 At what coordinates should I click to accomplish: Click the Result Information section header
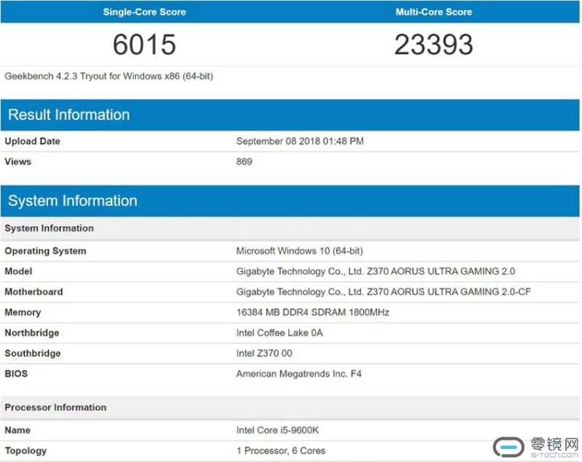point(69,115)
